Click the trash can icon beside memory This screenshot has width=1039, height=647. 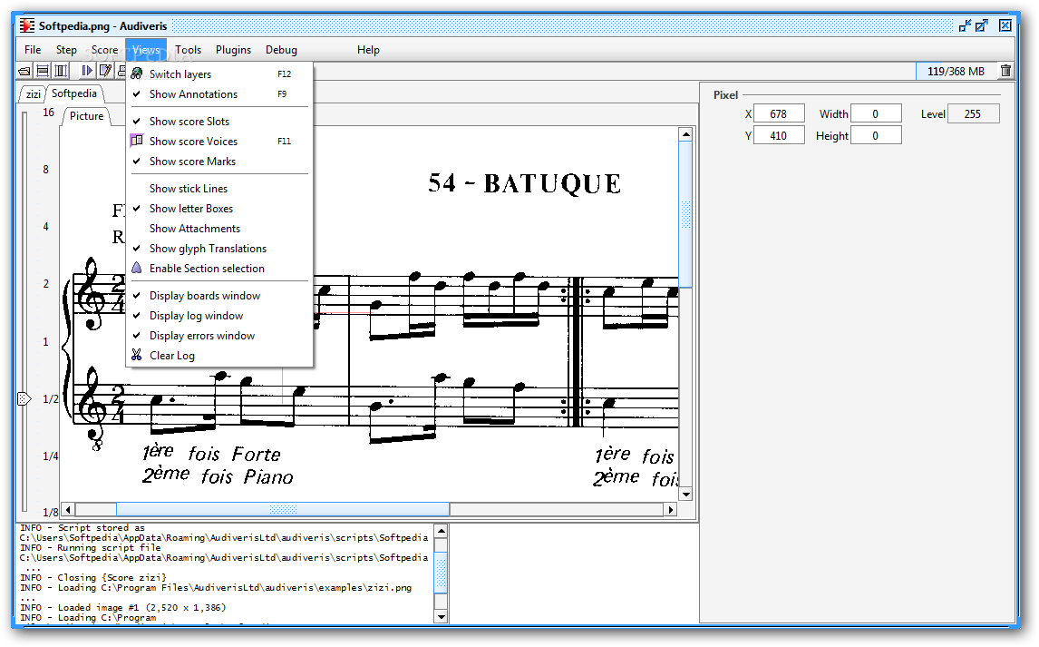pos(1005,71)
